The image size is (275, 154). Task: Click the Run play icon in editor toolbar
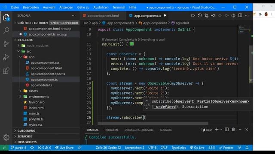click(193, 15)
